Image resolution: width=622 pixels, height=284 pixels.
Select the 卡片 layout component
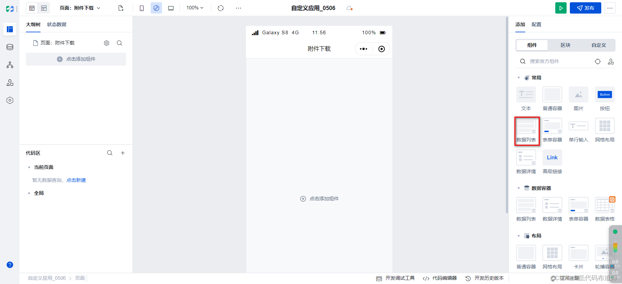click(x=579, y=257)
